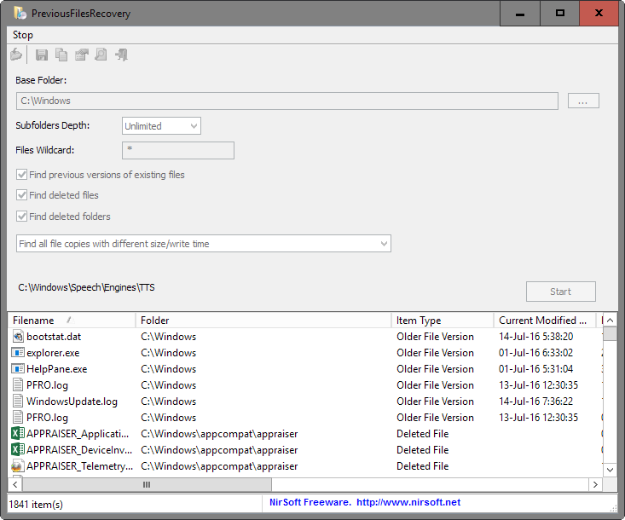Image resolution: width=625 pixels, height=520 pixels.
Task: Sort by the Item Type column header
Action: pos(443,320)
